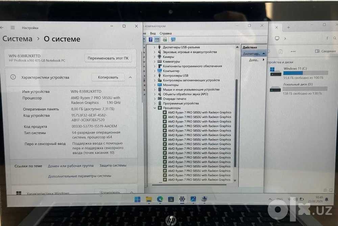Launch Microsoft Edge from the taskbar

pos(160,199)
